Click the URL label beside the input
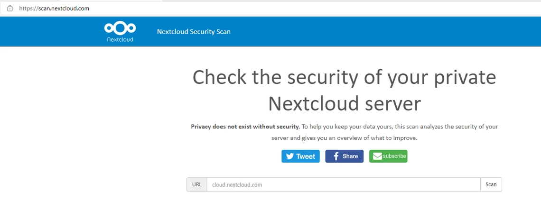Image resolution: width=541 pixels, height=210 pixels. pyautogui.click(x=197, y=184)
